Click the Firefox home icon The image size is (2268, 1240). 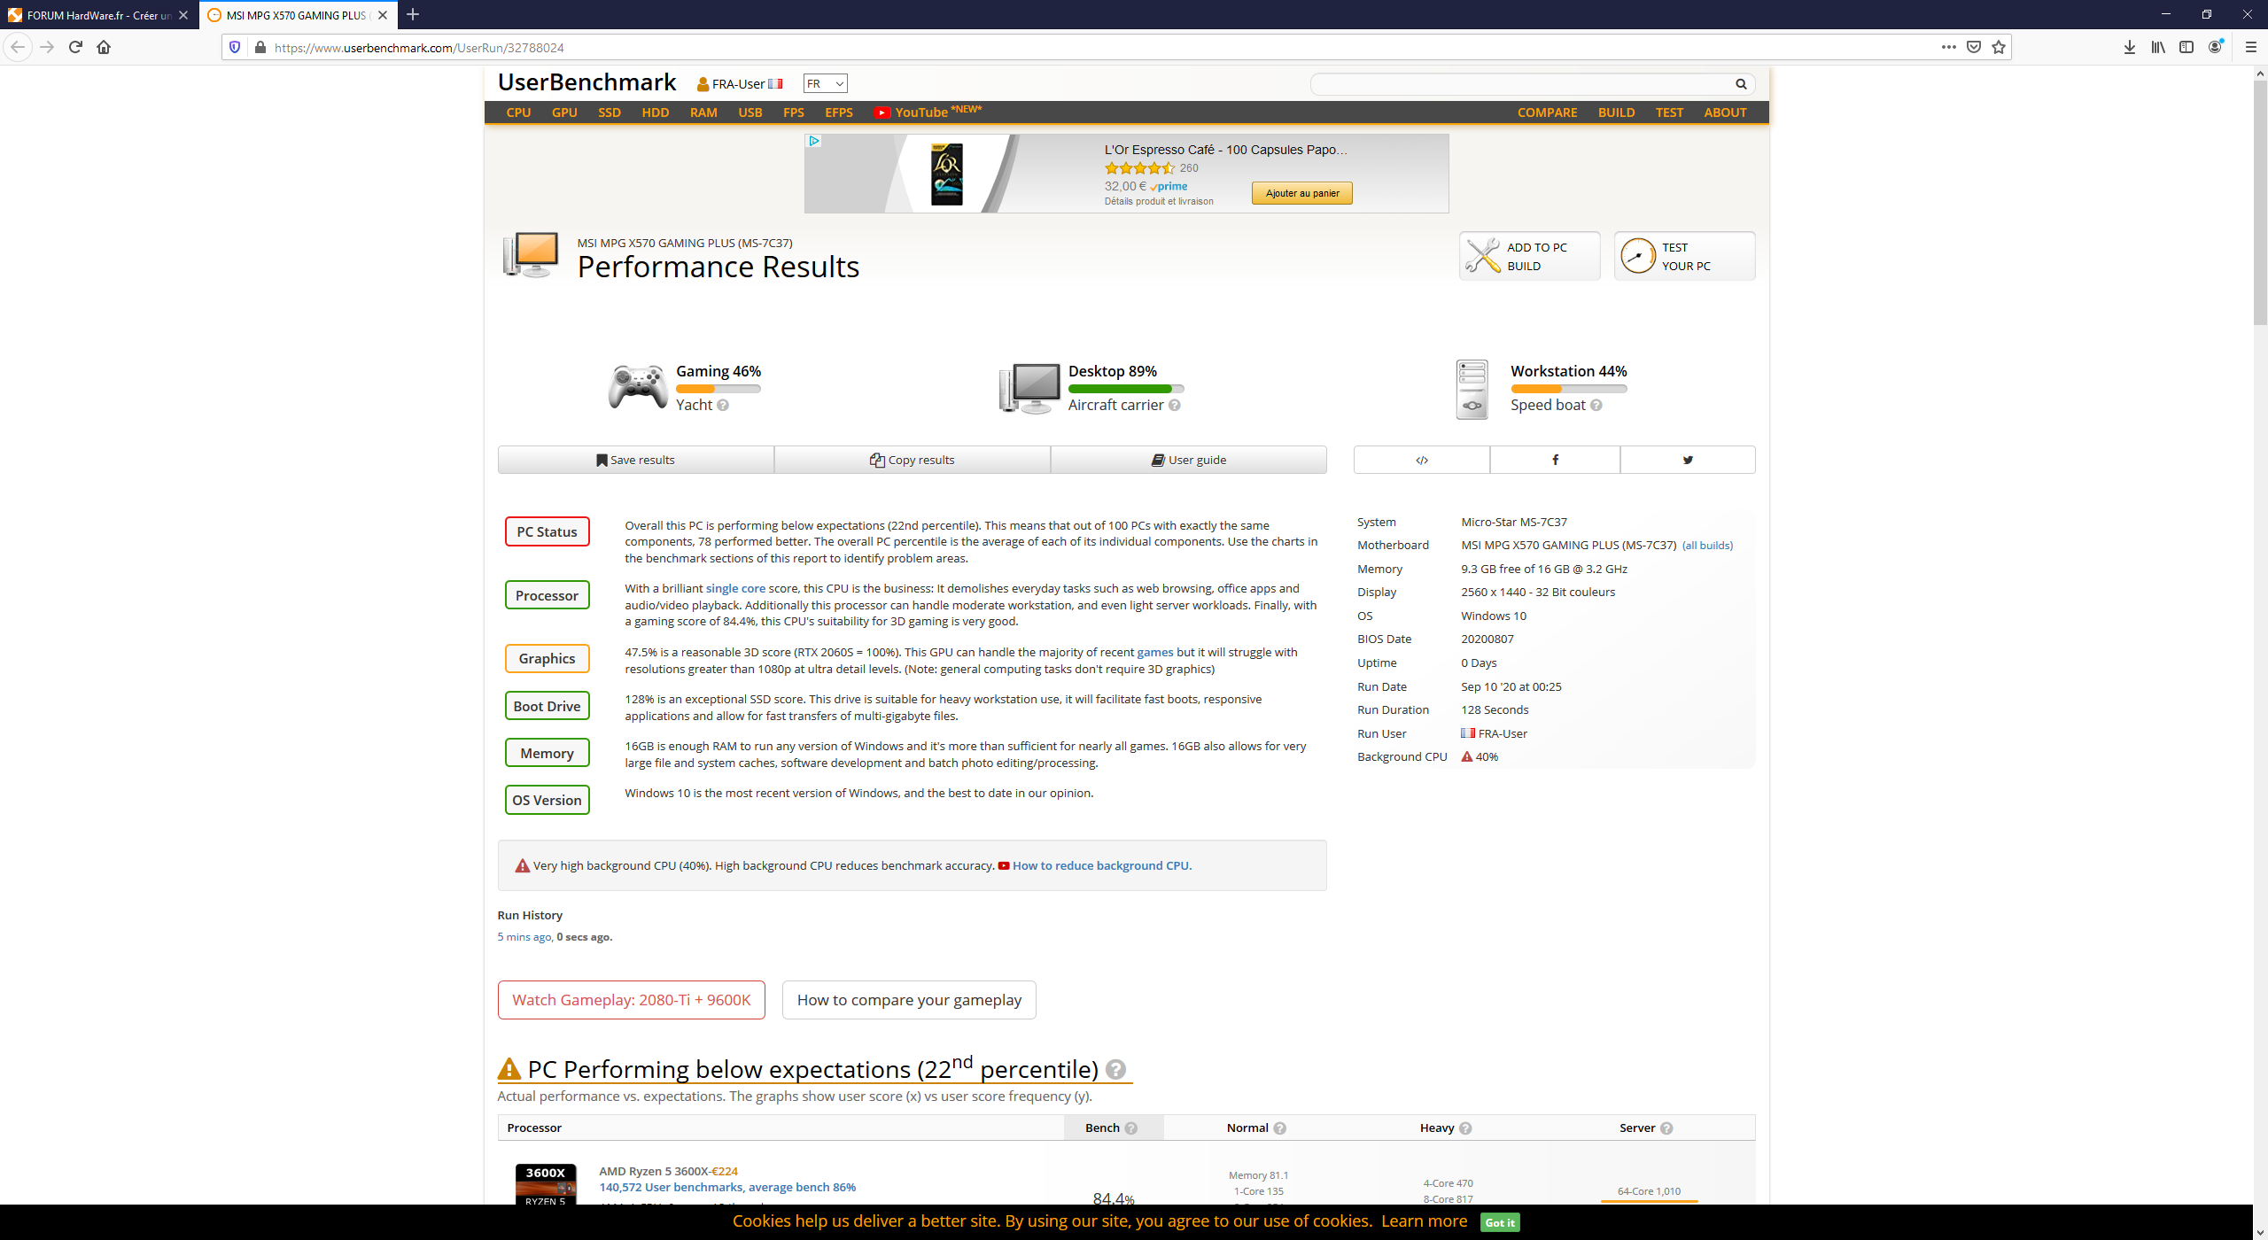click(x=104, y=47)
